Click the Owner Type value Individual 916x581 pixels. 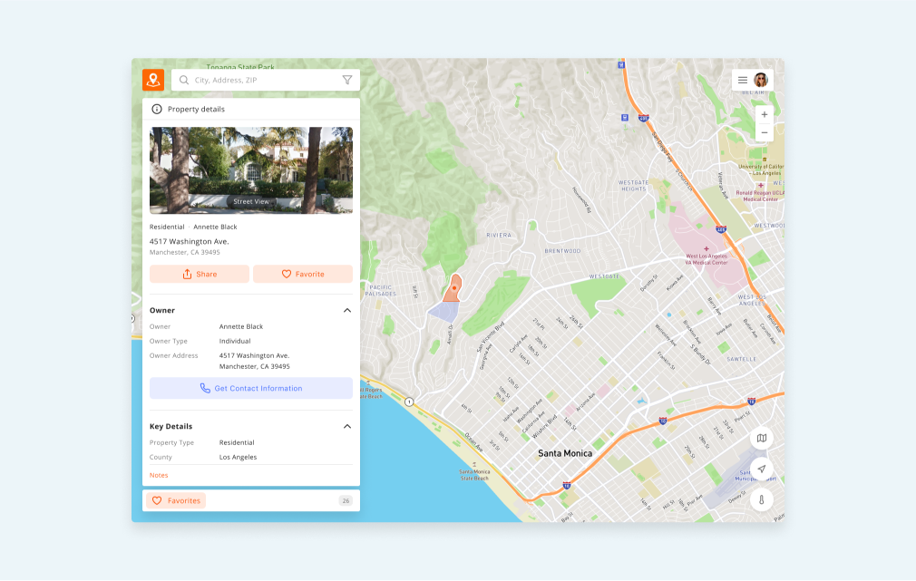(235, 341)
